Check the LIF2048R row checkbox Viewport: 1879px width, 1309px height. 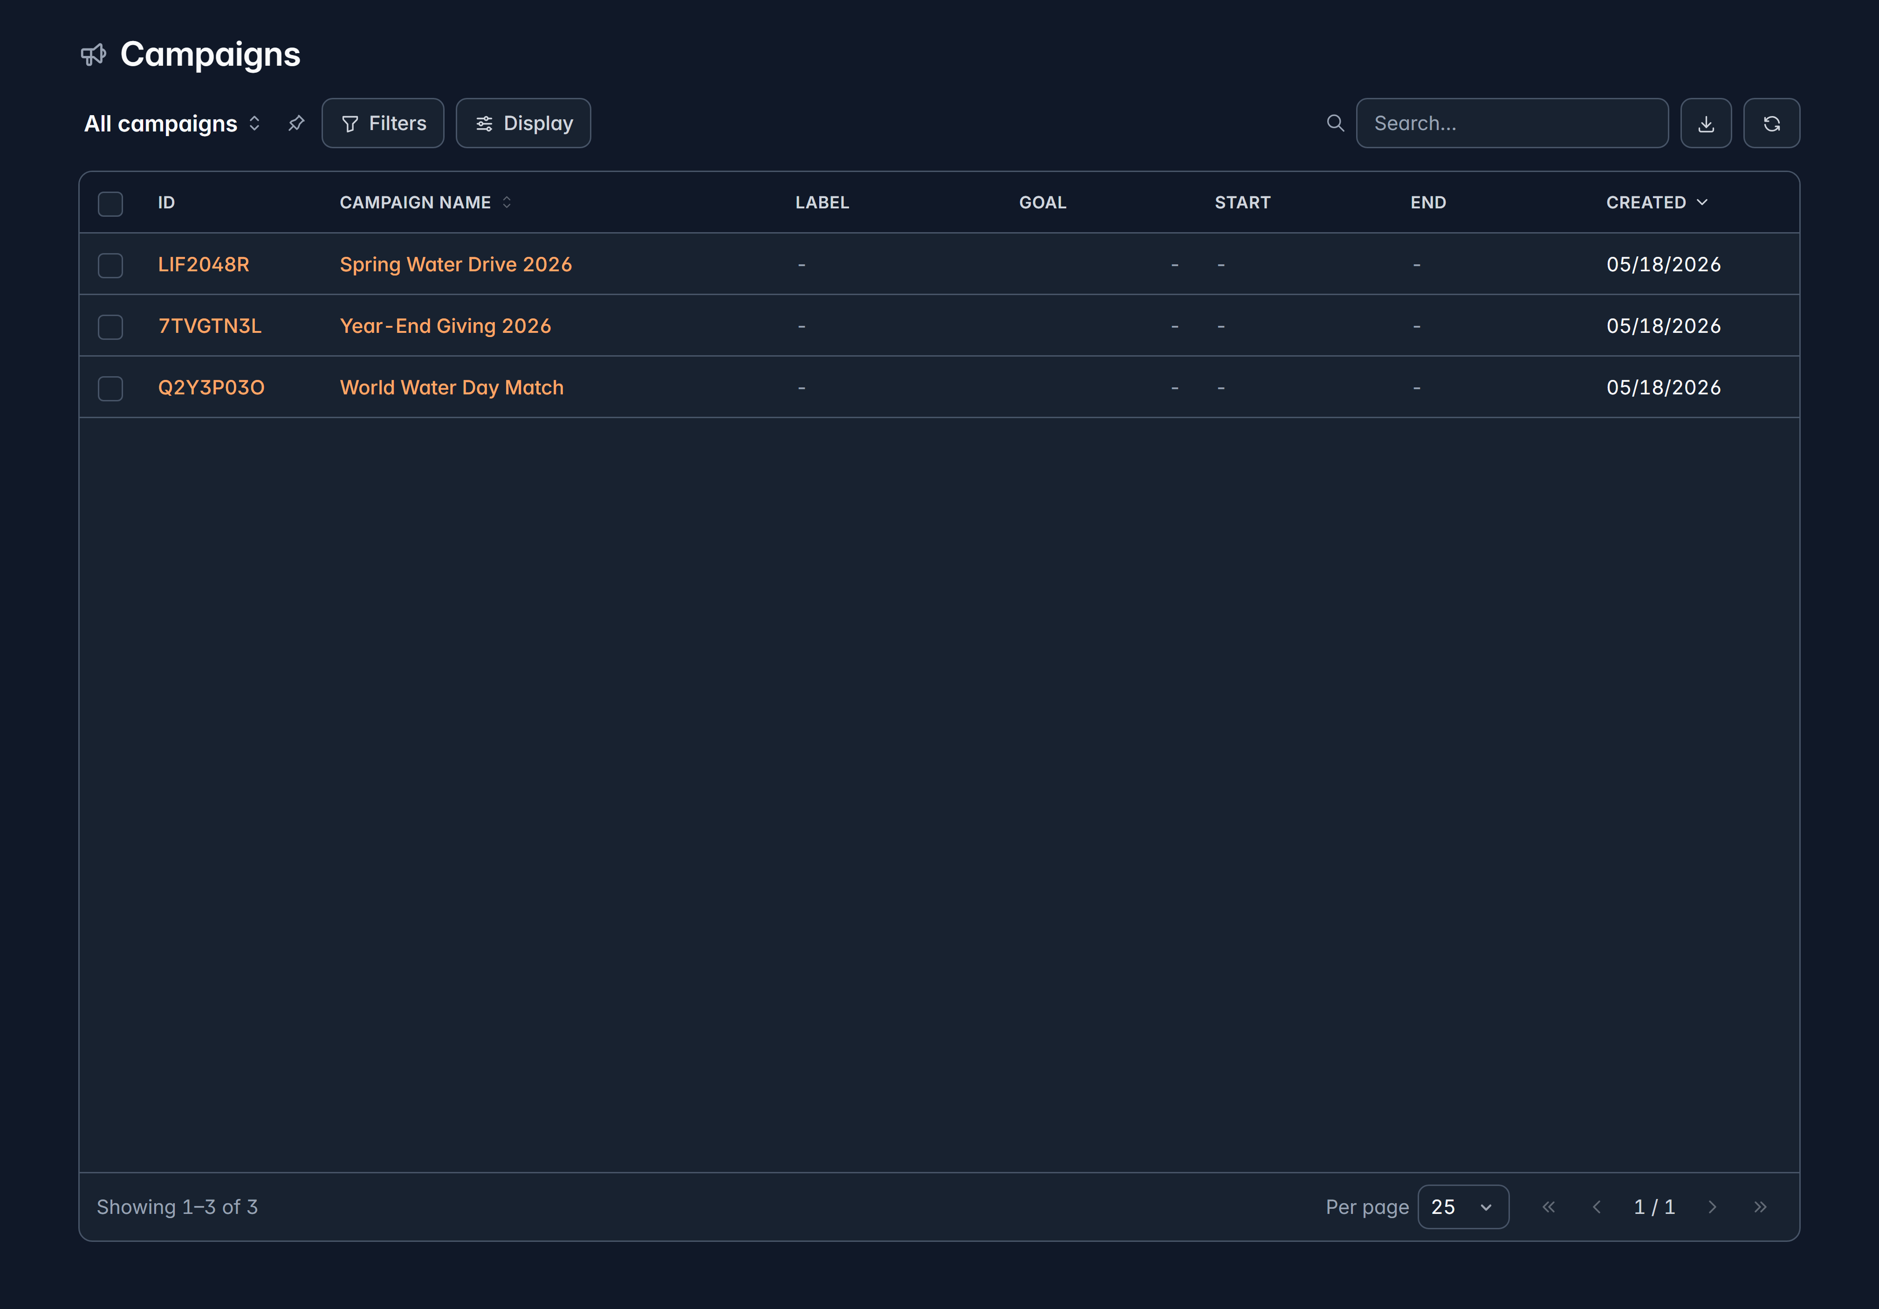click(x=110, y=265)
